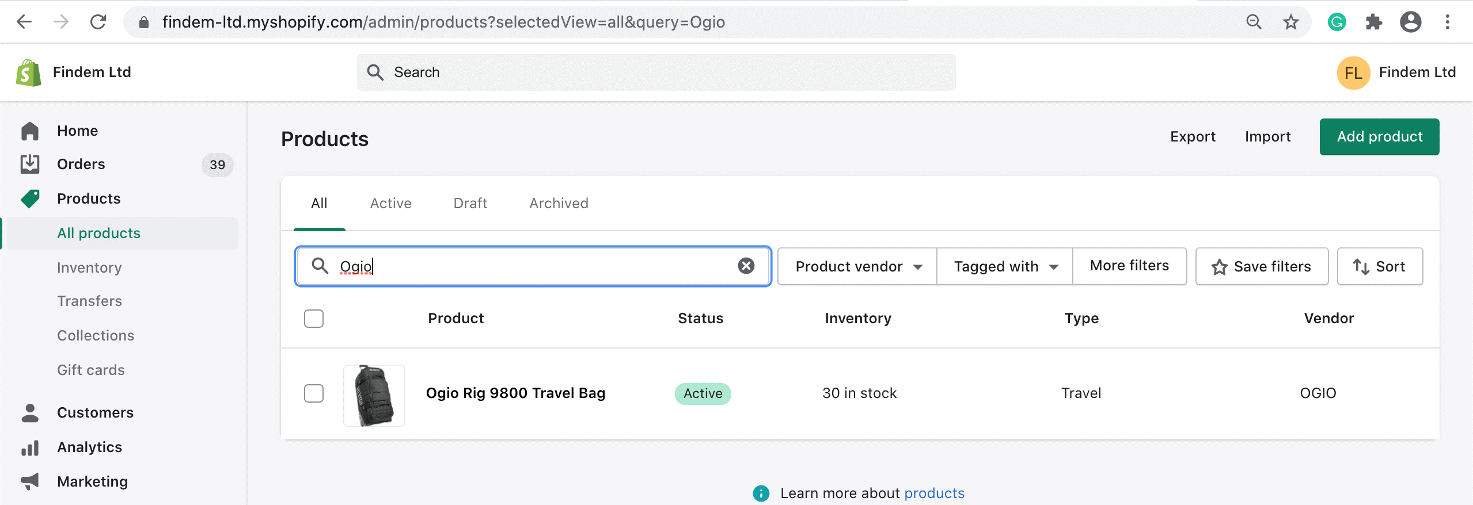The image size is (1473, 505).
Task: Open the Grammarly extension icon
Action: coord(1337,22)
